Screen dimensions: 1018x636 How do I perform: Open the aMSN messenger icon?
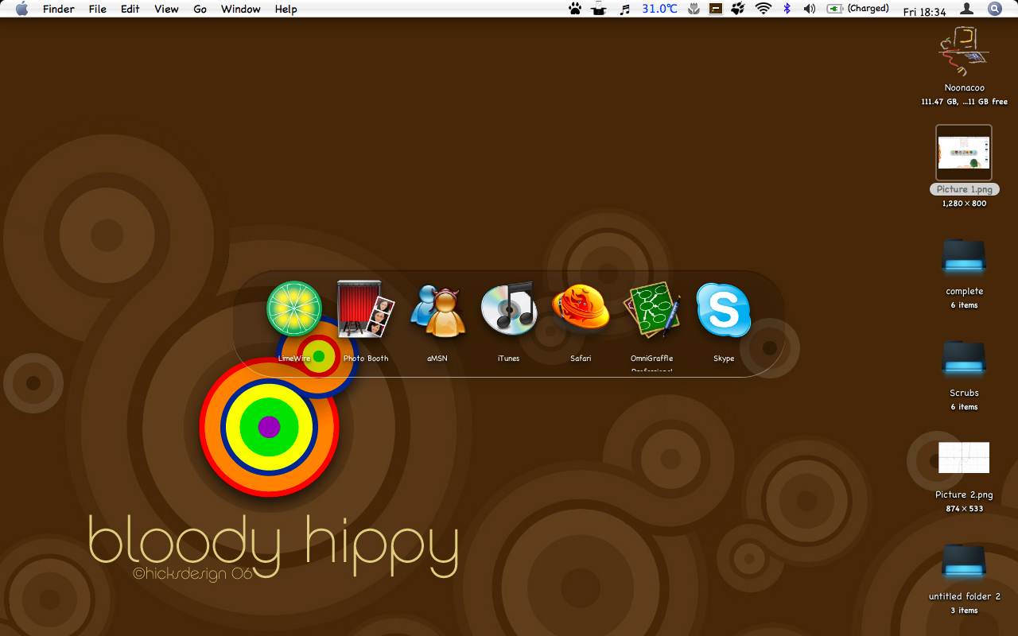coord(437,309)
